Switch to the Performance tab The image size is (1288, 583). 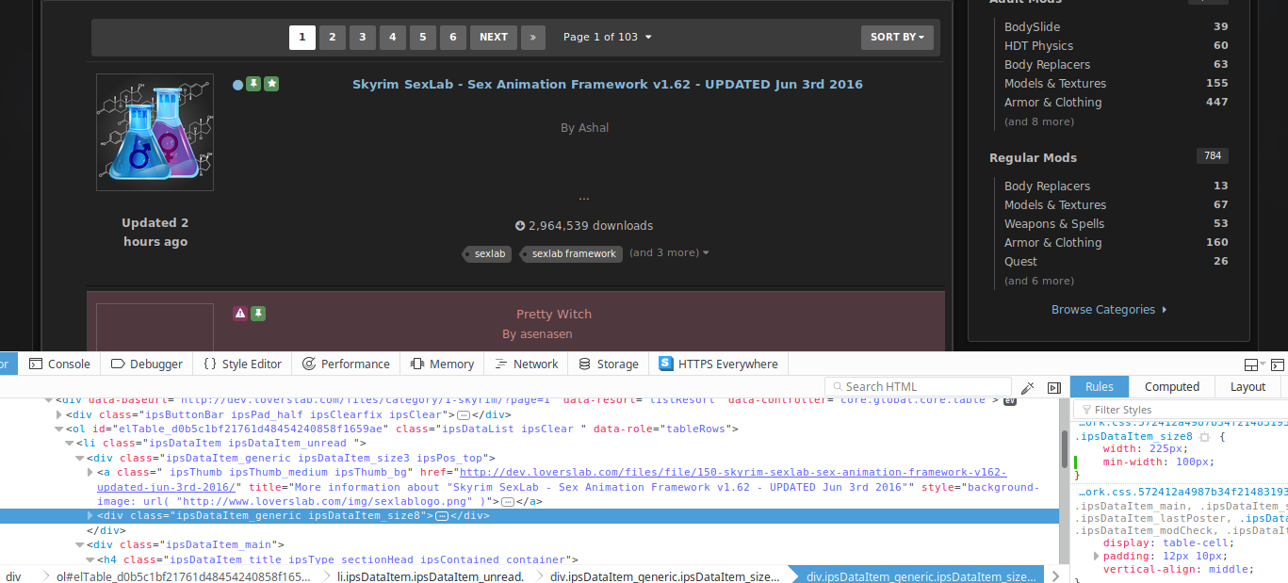(x=346, y=364)
